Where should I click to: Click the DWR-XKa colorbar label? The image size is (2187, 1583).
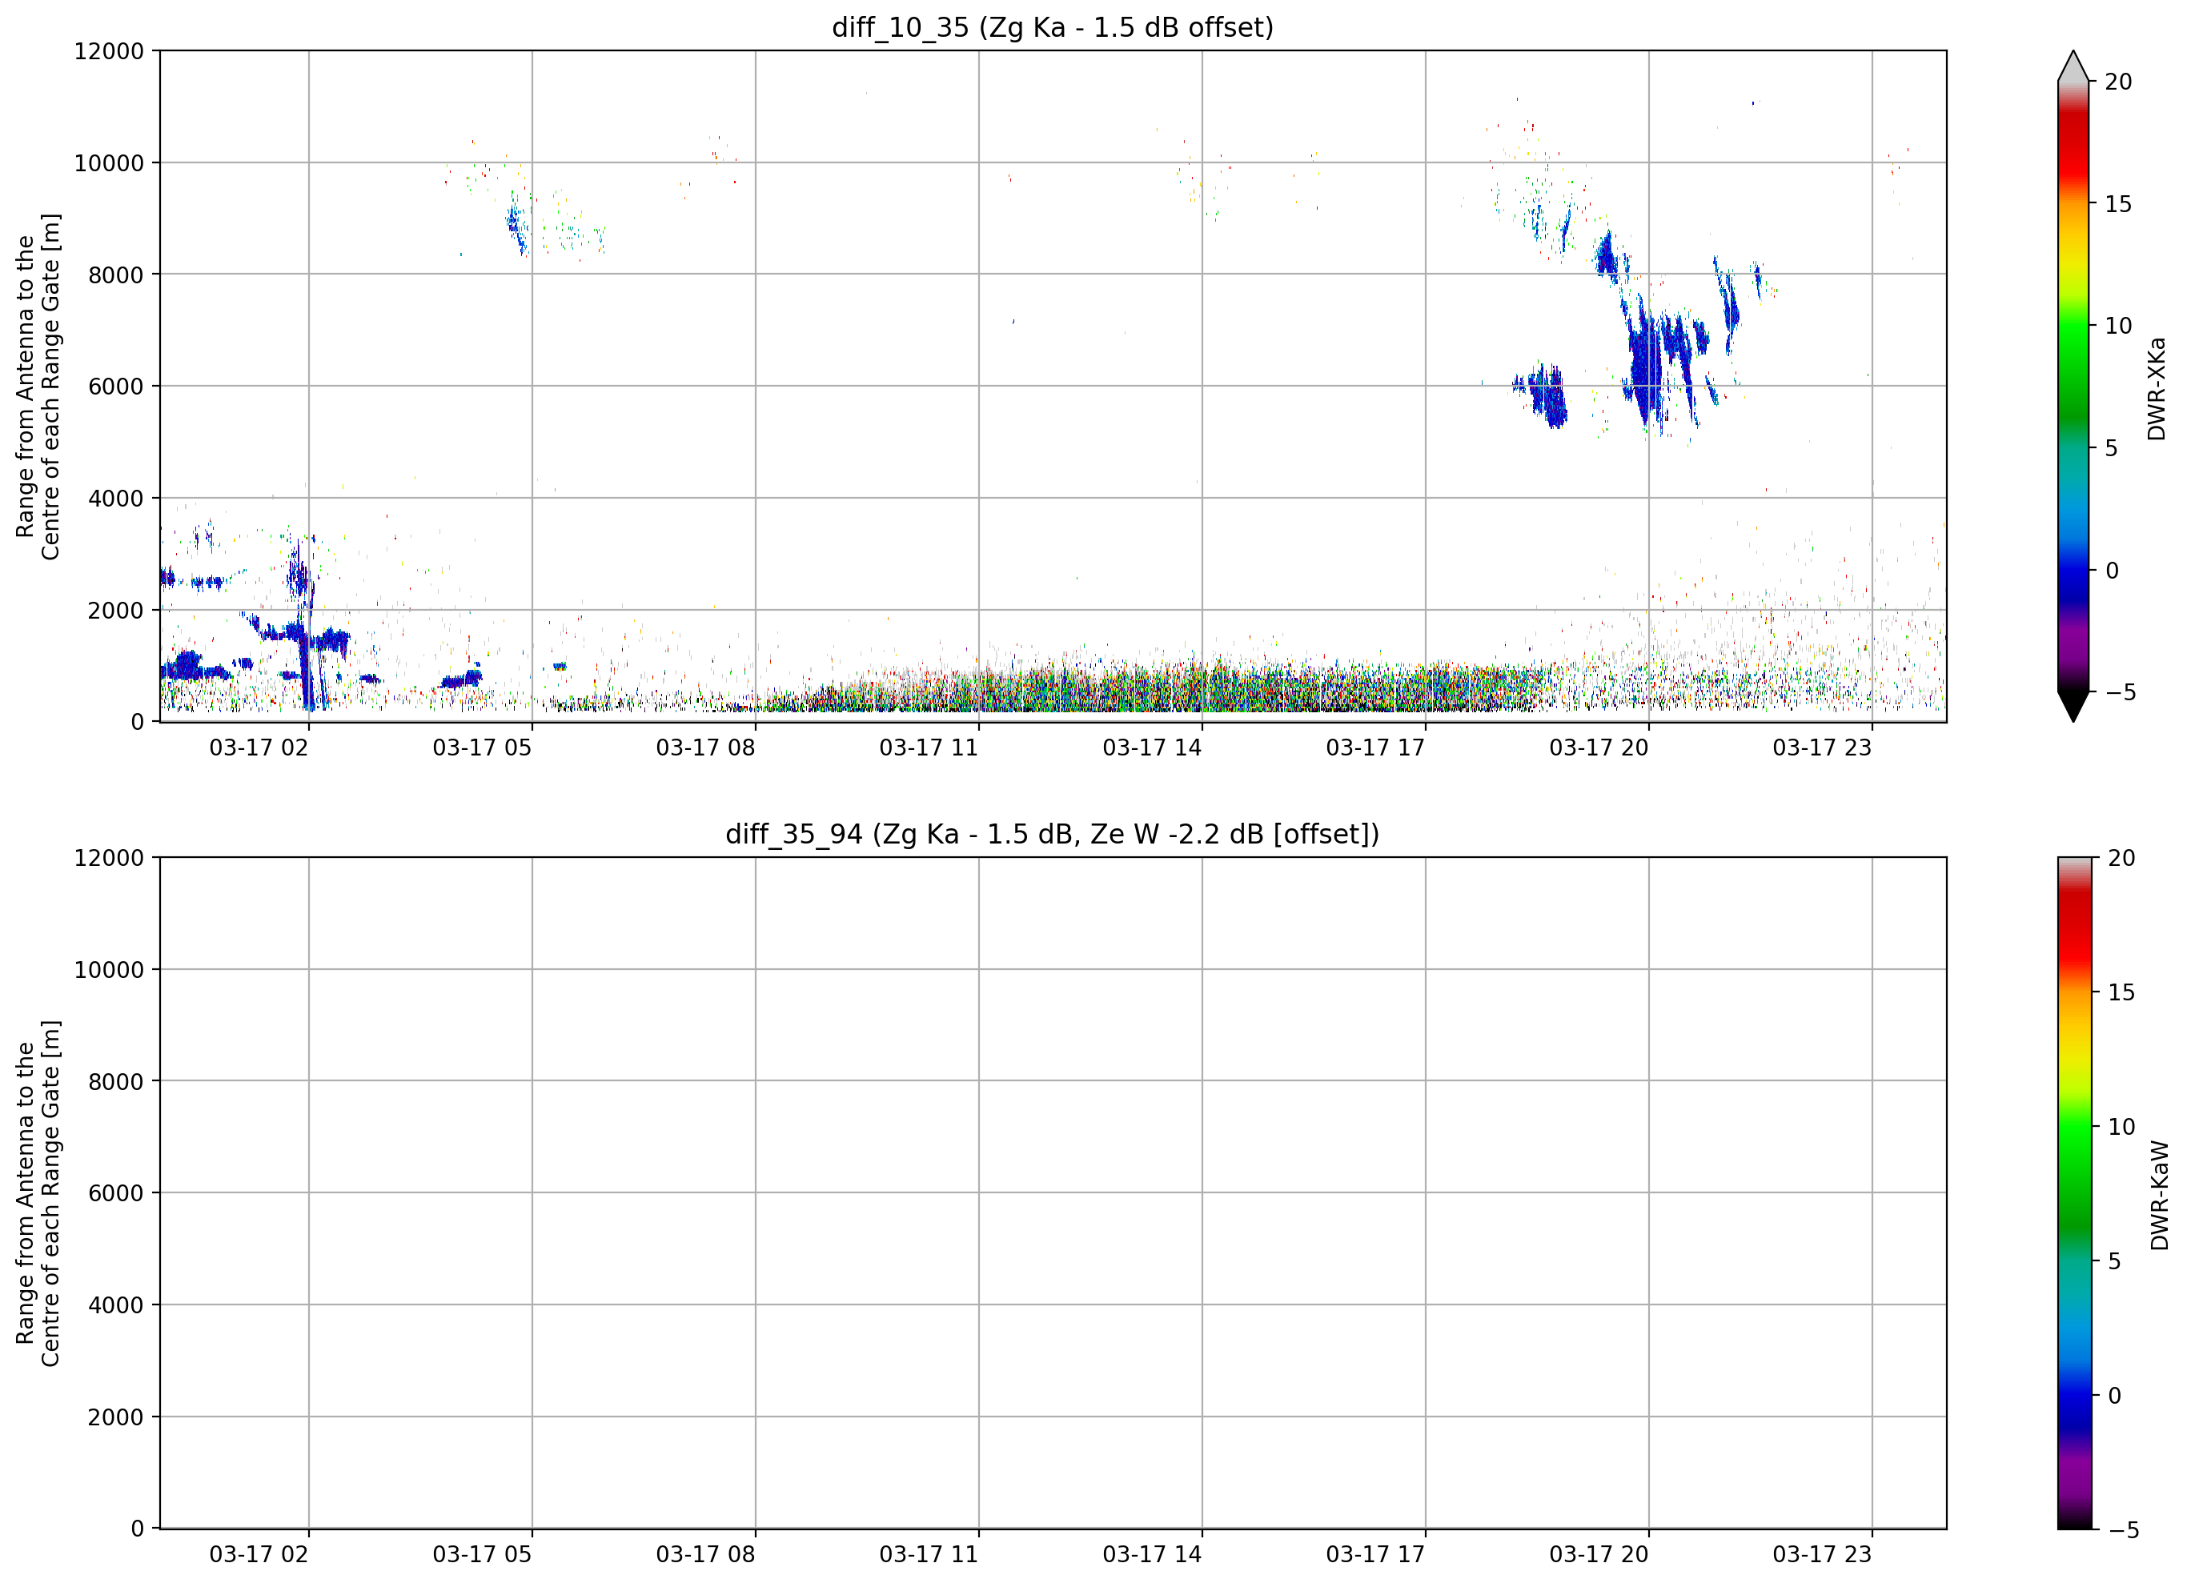(x=2157, y=388)
